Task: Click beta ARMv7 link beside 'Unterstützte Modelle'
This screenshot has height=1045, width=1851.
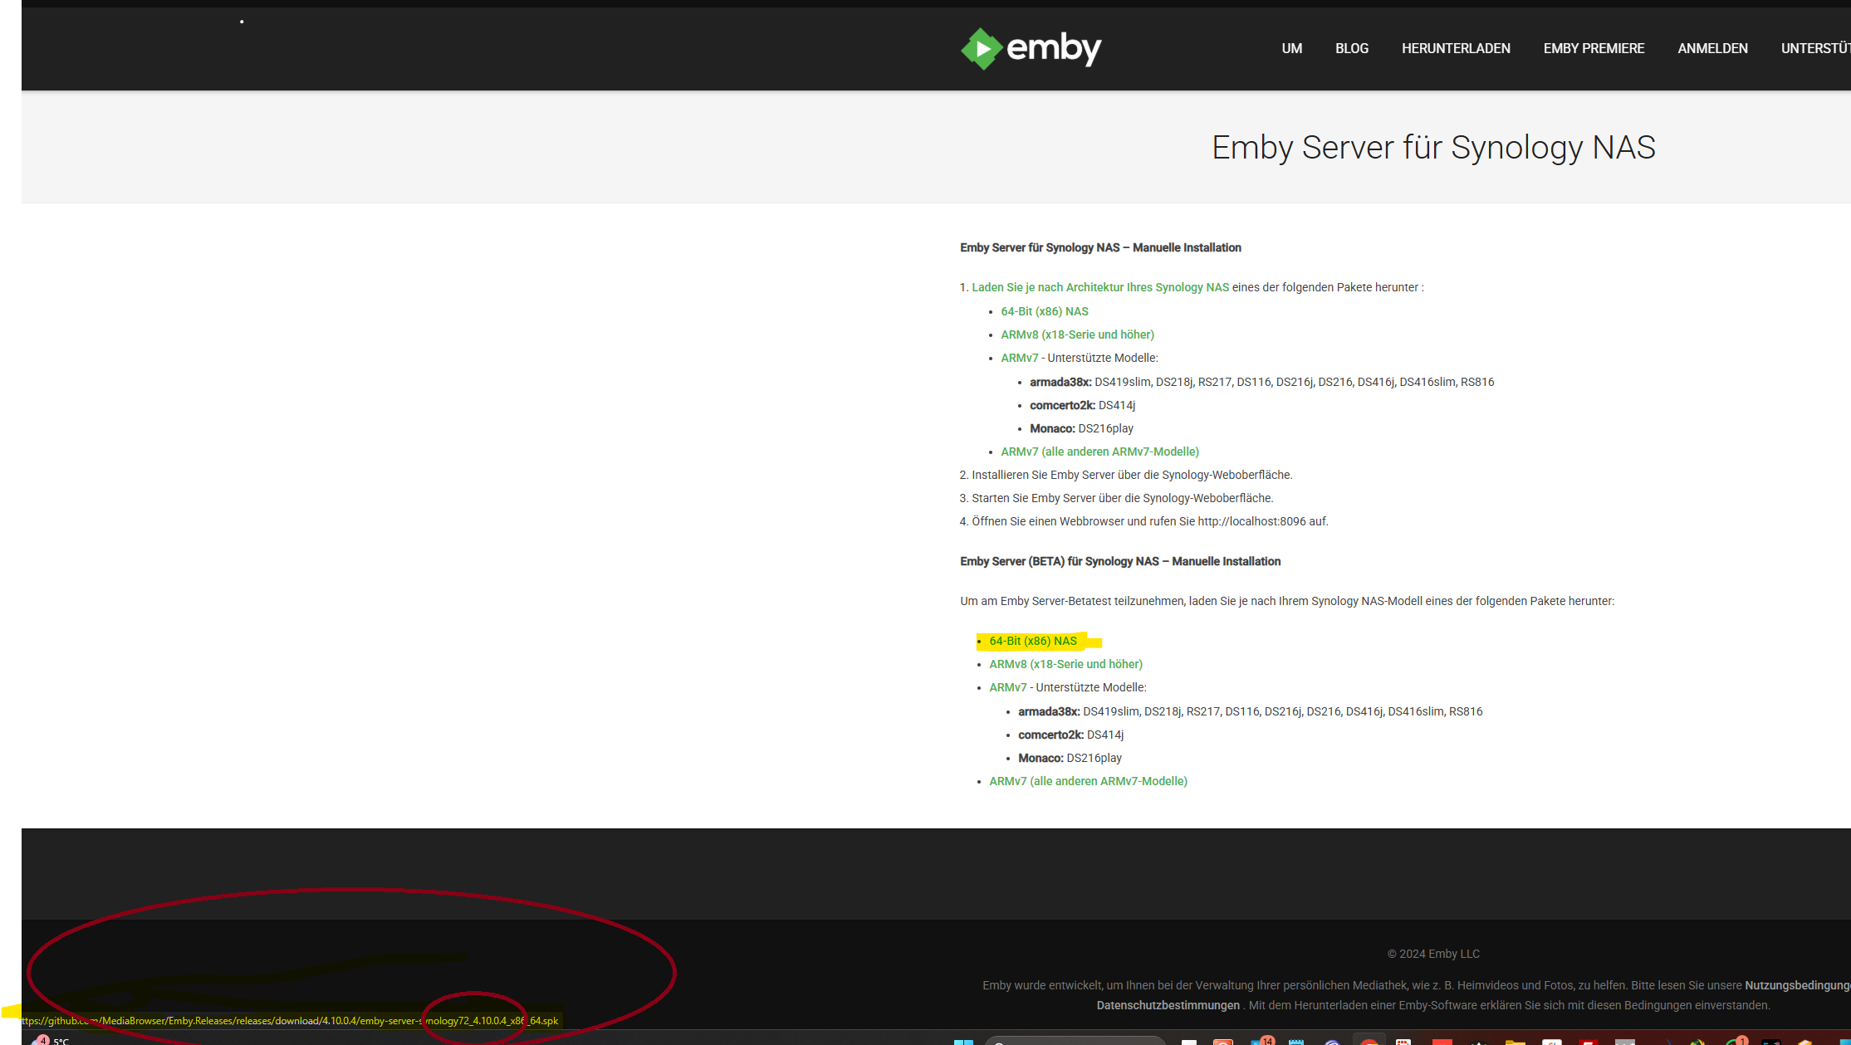Action: click(1007, 687)
